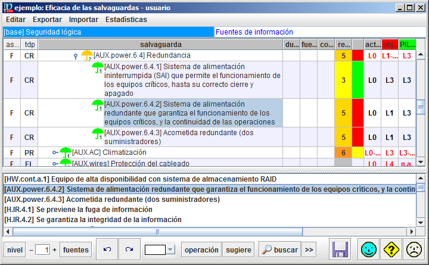Click green umbrella icon beside AUX.power.6.4.3

click(97, 133)
